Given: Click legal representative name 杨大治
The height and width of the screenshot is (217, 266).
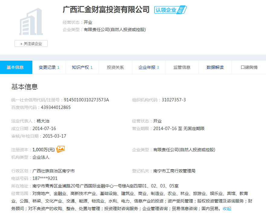Looking at the screenshot, I should pyautogui.click(x=43, y=121).
